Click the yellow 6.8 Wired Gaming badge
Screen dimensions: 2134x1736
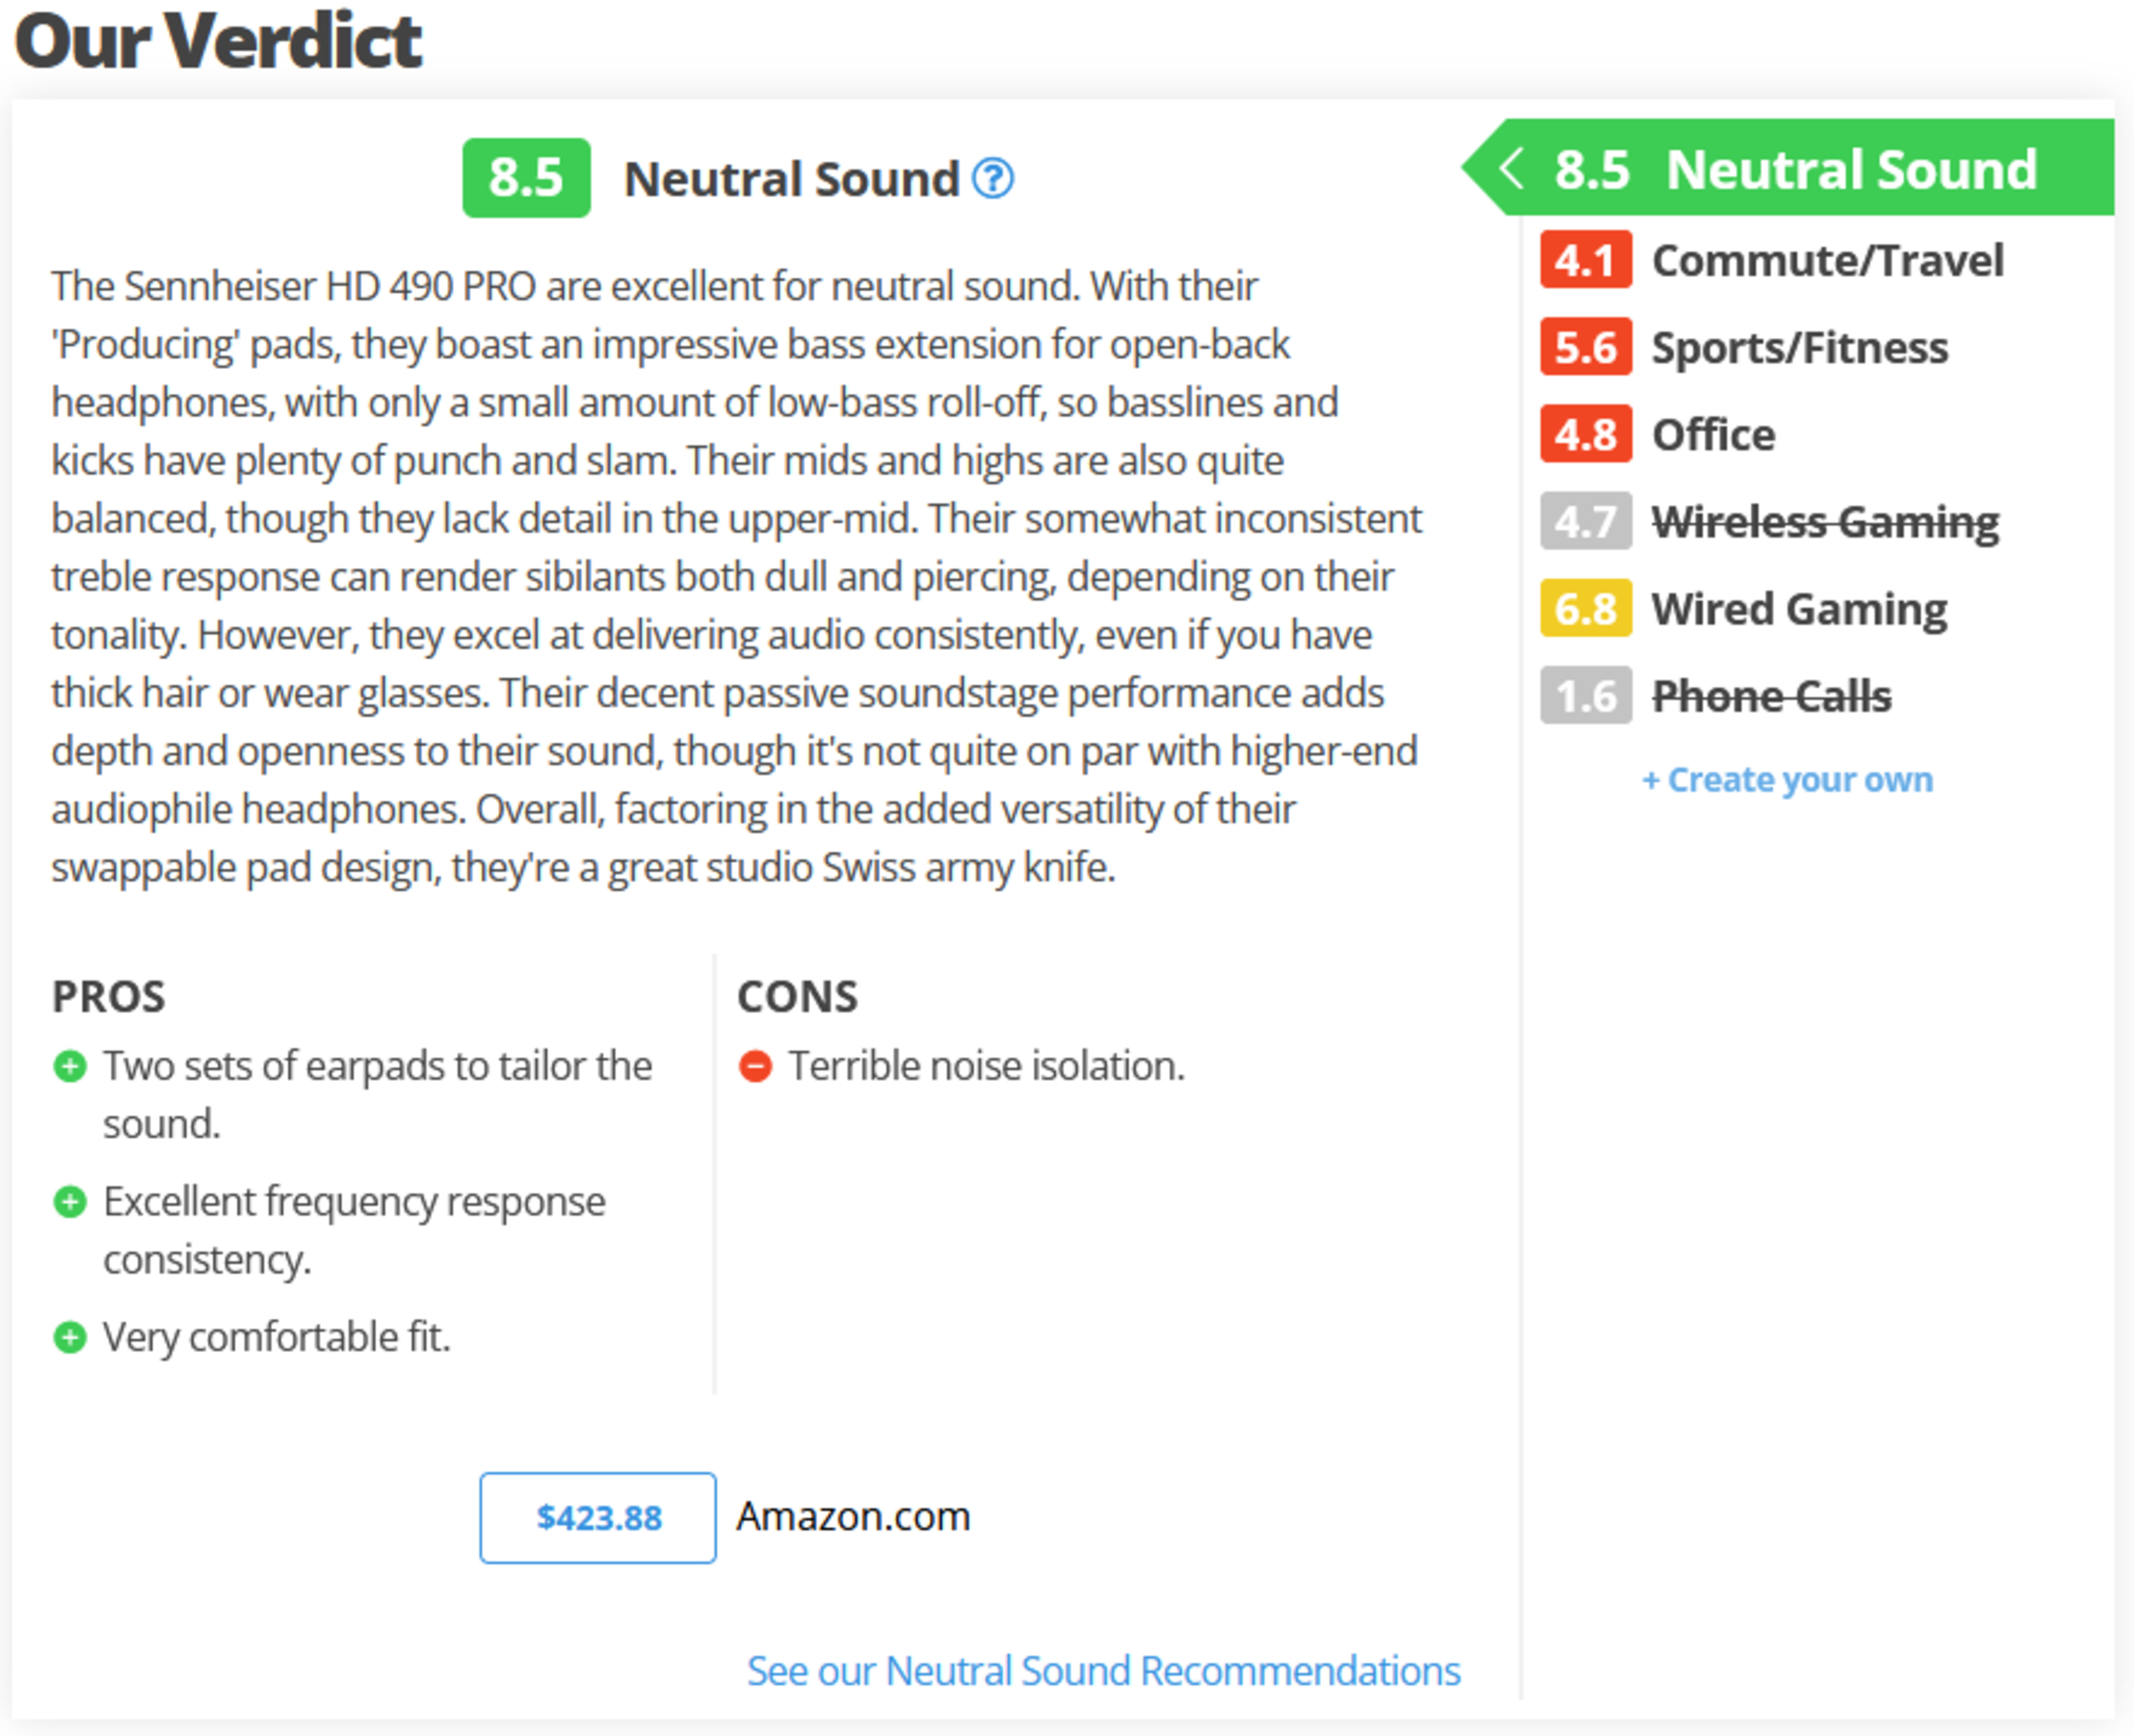pos(1585,608)
